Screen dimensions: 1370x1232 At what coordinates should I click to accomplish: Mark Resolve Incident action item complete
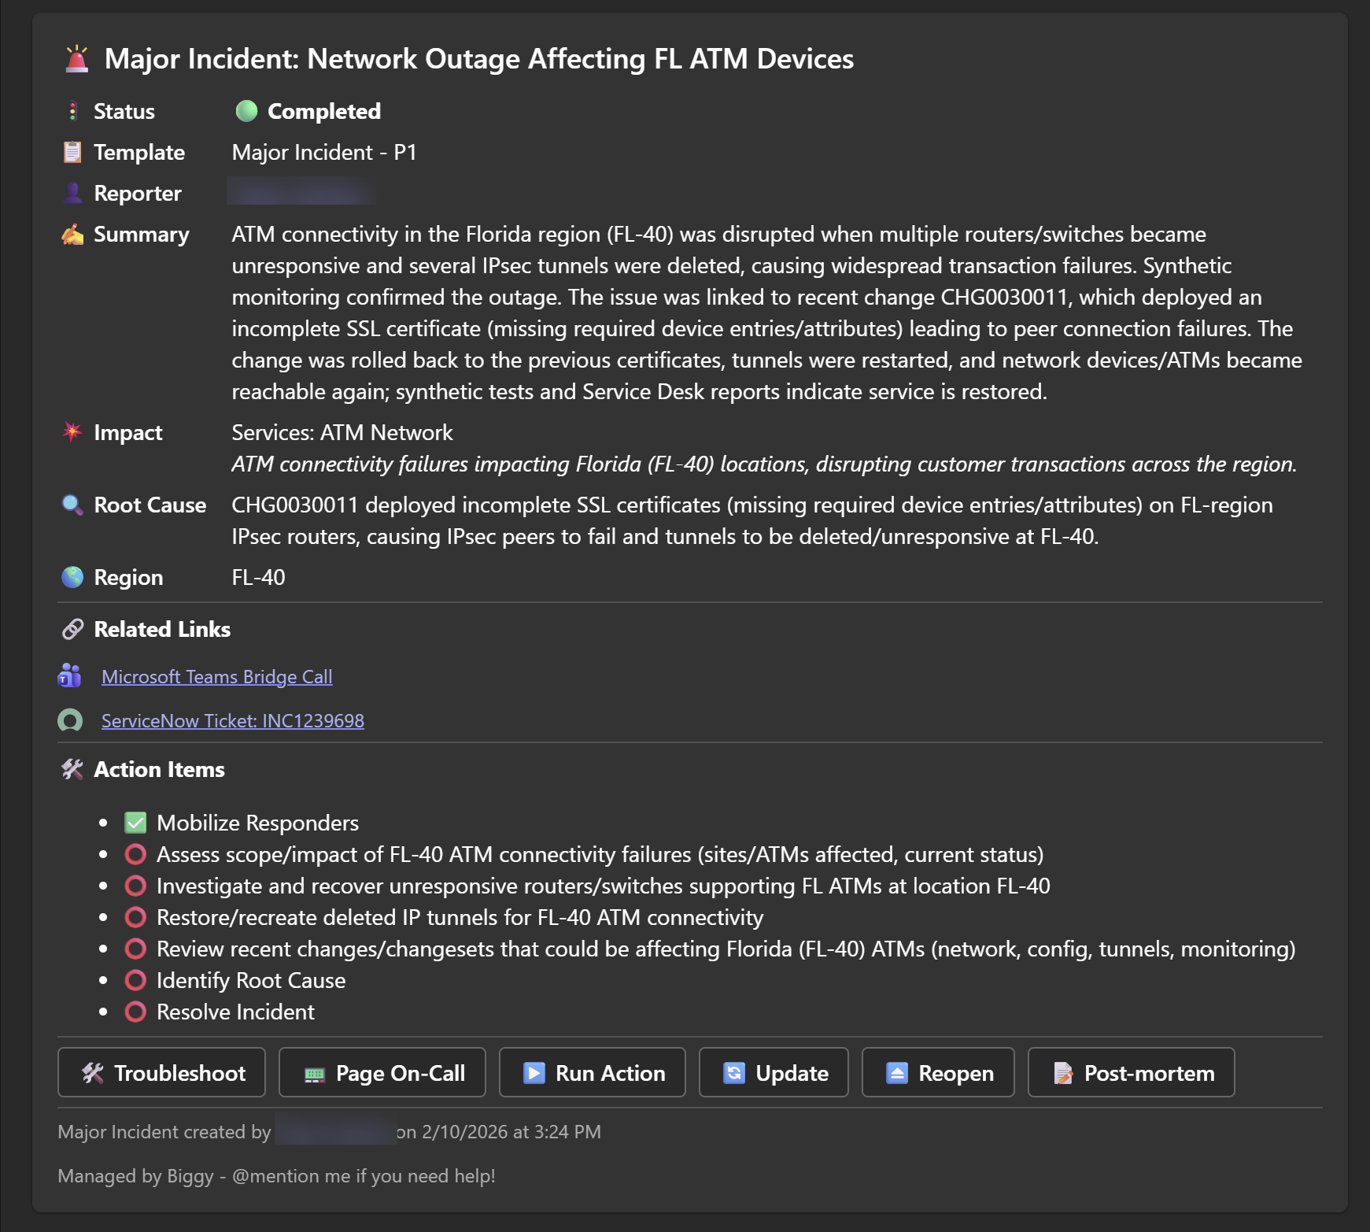pos(135,1012)
